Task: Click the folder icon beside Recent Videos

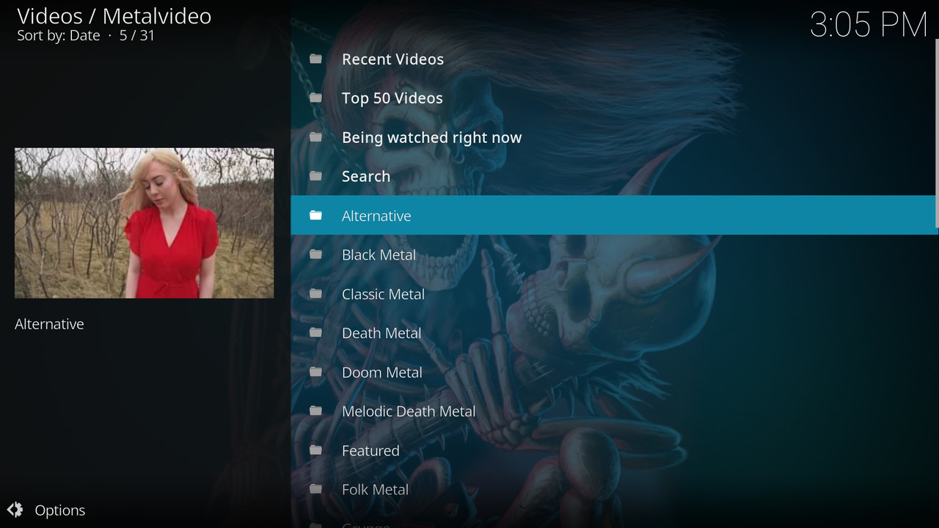Action: point(316,59)
